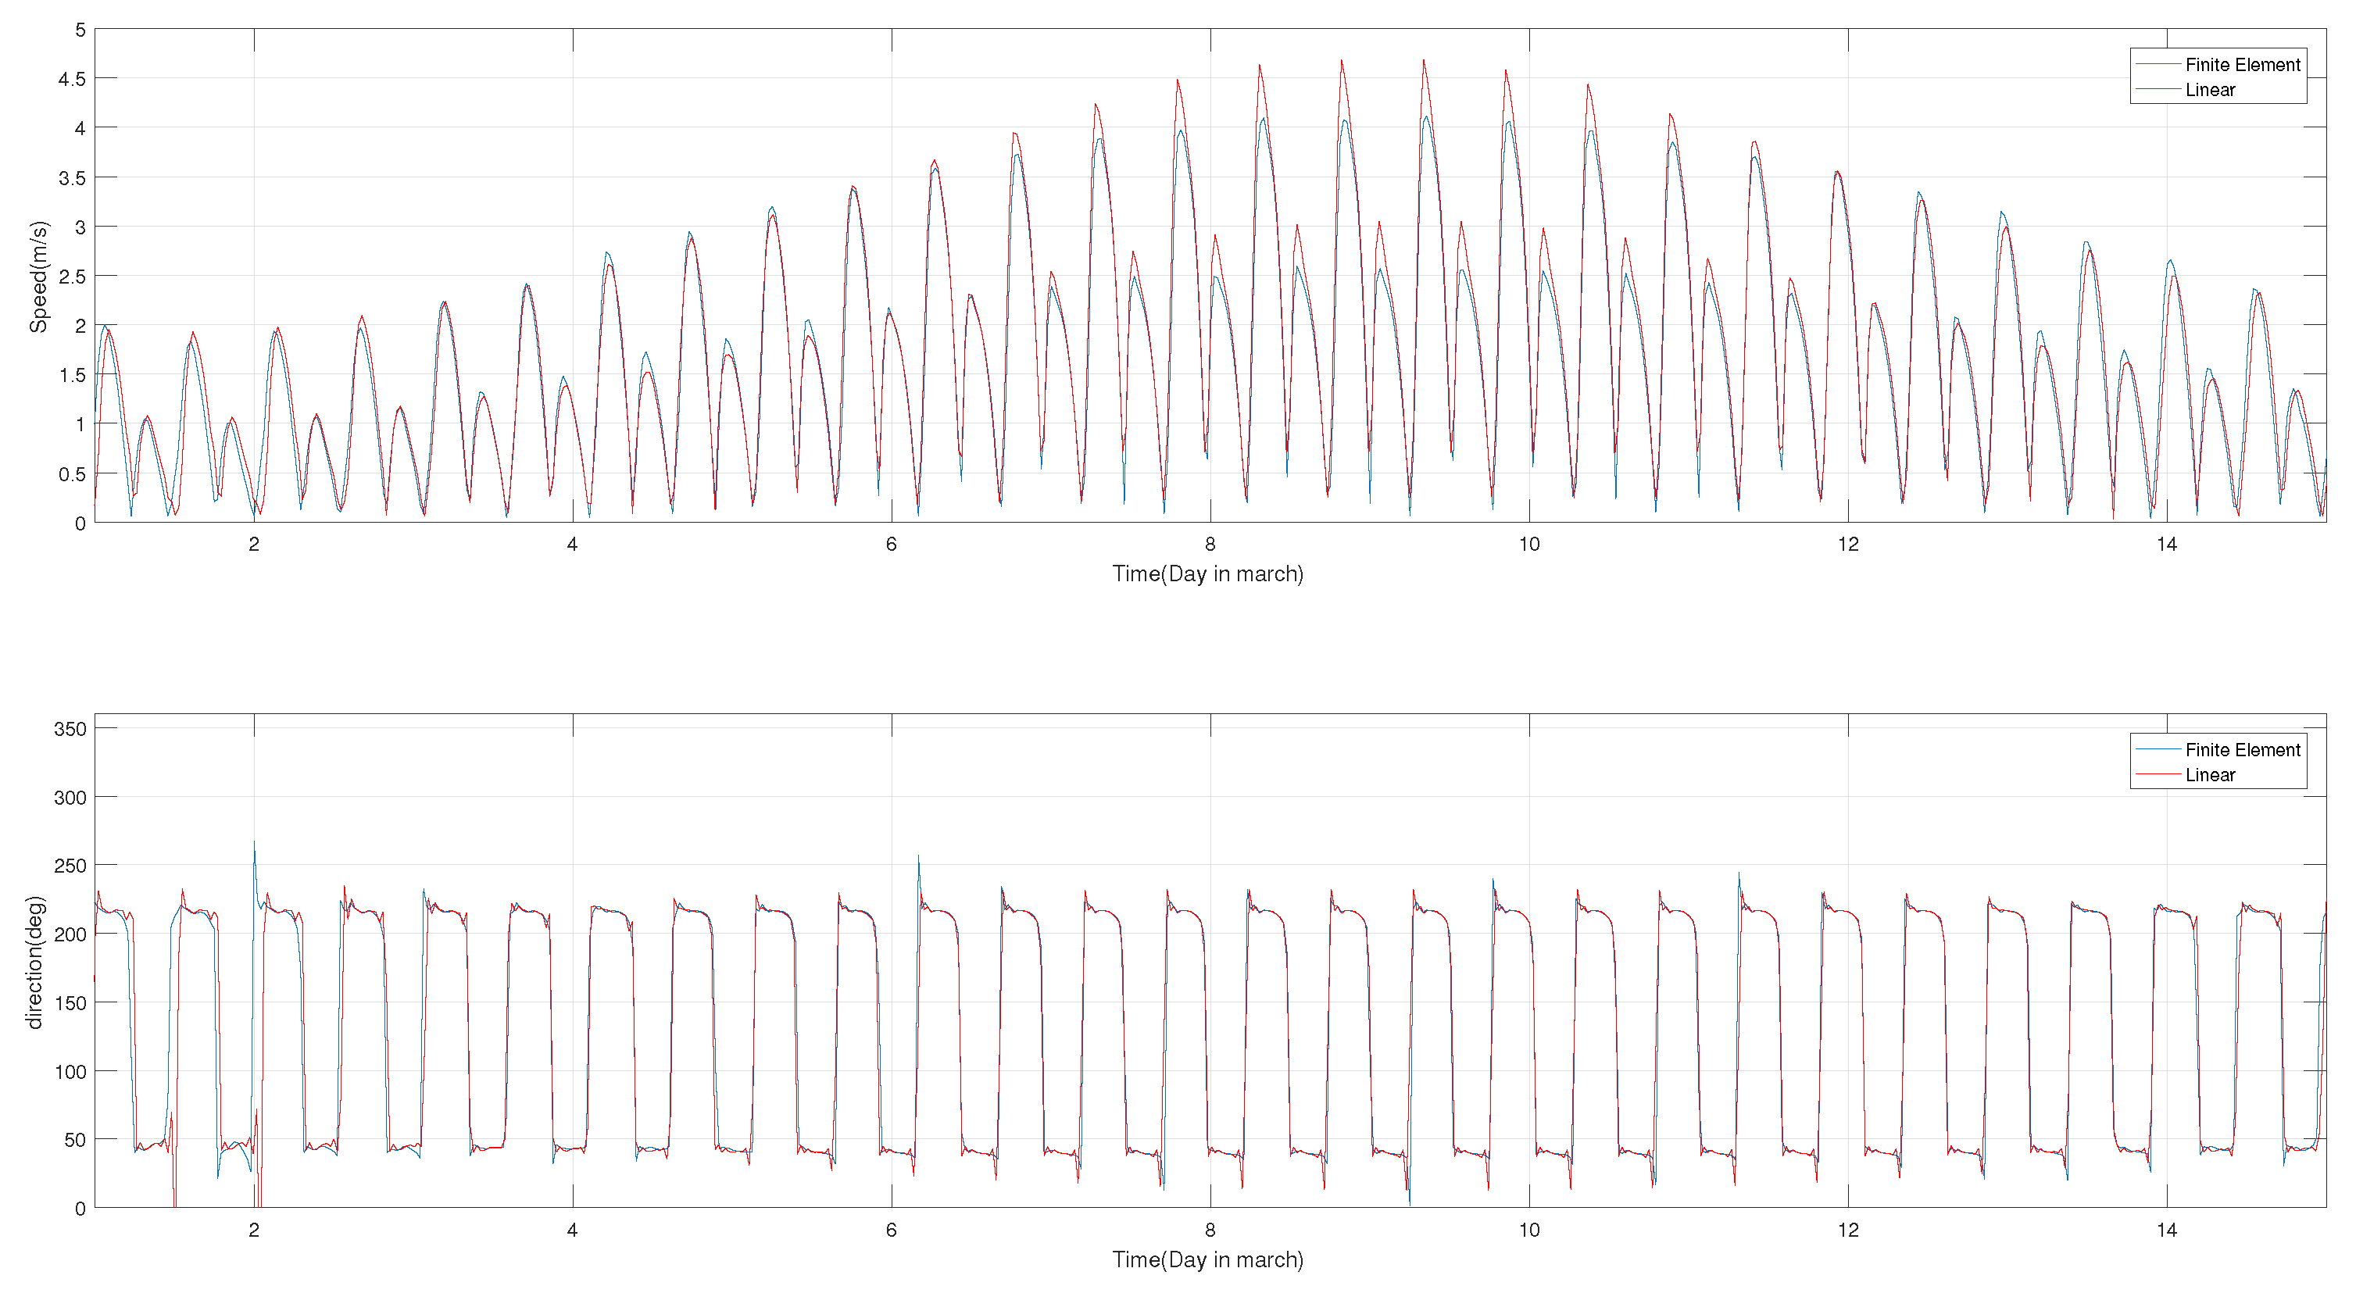
Task: Select the 'direction(deg)' y-axis label
Action: tap(34, 962)
